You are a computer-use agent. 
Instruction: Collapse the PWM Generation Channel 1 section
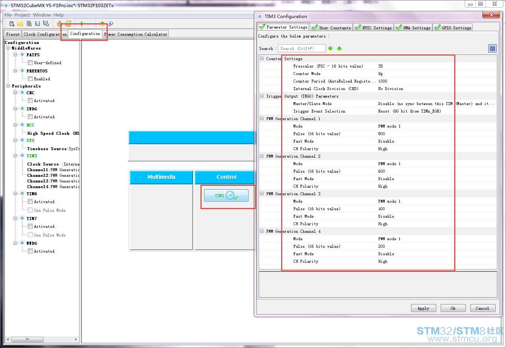pos(262,119)
